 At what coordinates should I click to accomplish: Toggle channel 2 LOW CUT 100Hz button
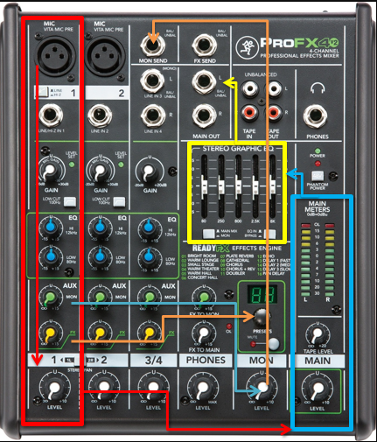point(119,201)
